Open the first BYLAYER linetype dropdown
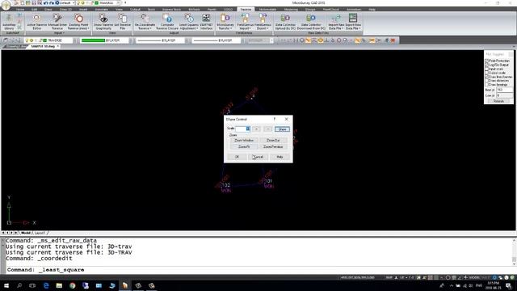 pos(187,40)
